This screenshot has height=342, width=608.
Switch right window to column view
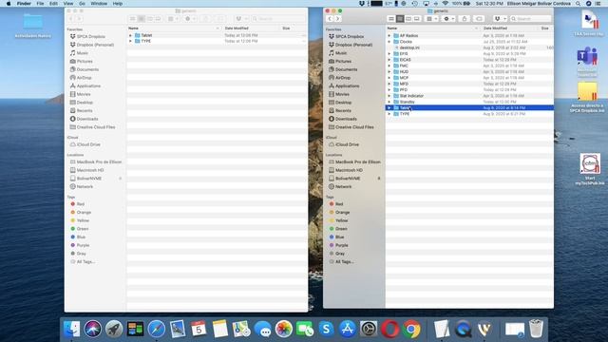point(408,19)
